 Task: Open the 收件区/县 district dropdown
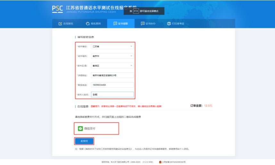113,66
